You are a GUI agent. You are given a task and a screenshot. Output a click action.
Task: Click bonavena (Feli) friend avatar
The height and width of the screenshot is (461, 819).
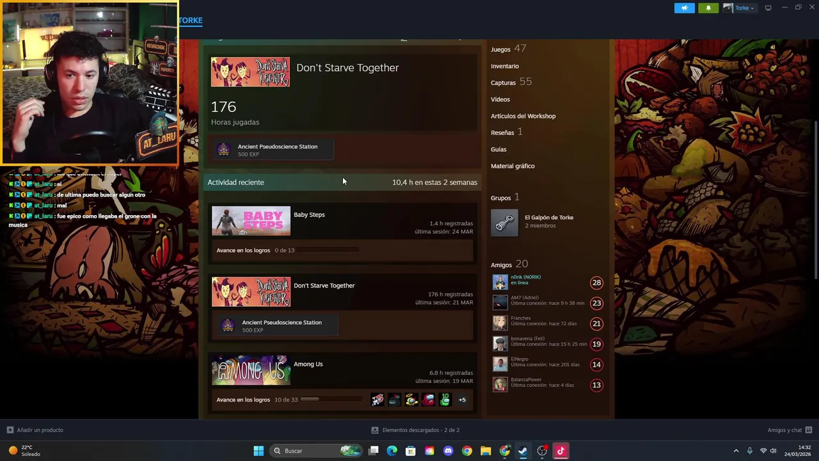500,344
